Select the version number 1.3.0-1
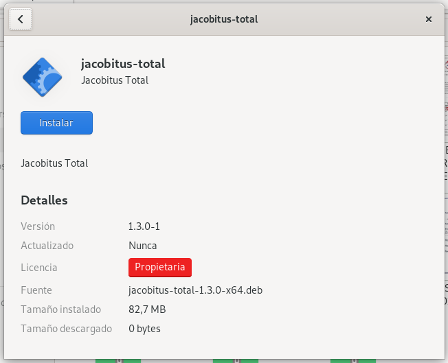Screen dimensions: 448x363 144,226
